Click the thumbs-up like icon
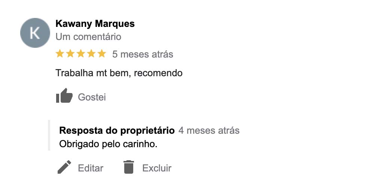366x189 pixels. pyautogui.click(x=64, y=96)
